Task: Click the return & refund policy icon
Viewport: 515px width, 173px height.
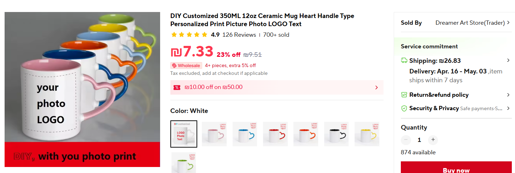Action: coord(404,95)
